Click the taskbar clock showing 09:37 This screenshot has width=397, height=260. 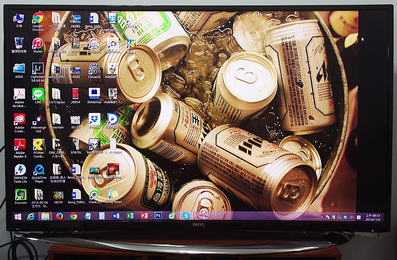[373, 218]
